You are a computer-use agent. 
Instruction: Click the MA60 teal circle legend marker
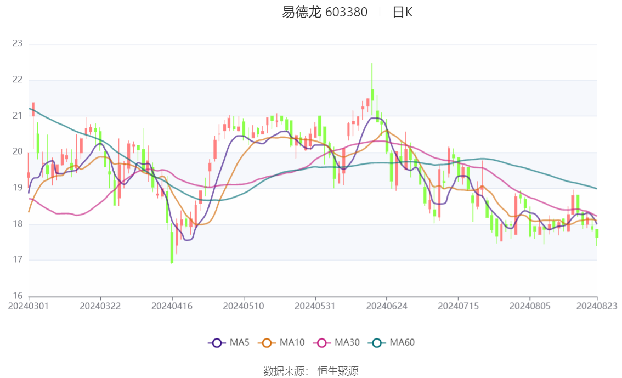376,343
